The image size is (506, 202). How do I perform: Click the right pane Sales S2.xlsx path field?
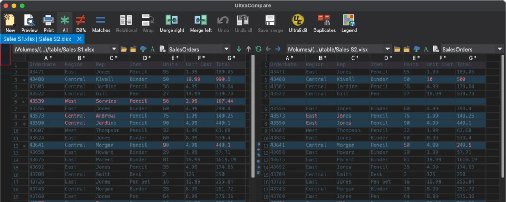[335, 49]
